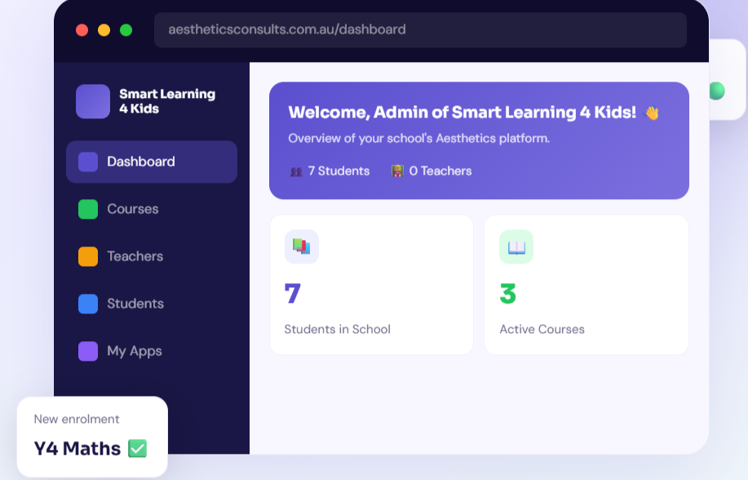Click the blue Students sidebar icon

pos(88,304)
